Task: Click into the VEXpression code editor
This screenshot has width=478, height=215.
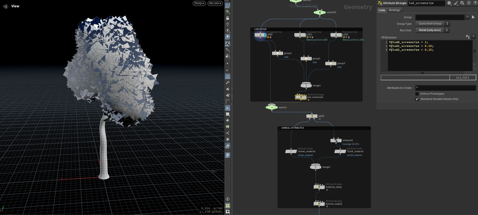Action: [430, 56]
